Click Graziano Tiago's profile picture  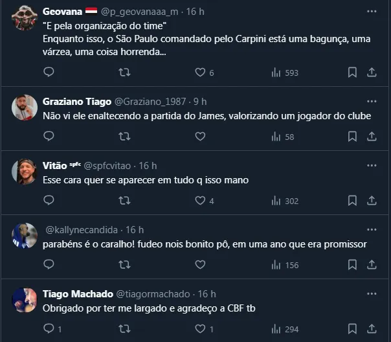point(25,108)
